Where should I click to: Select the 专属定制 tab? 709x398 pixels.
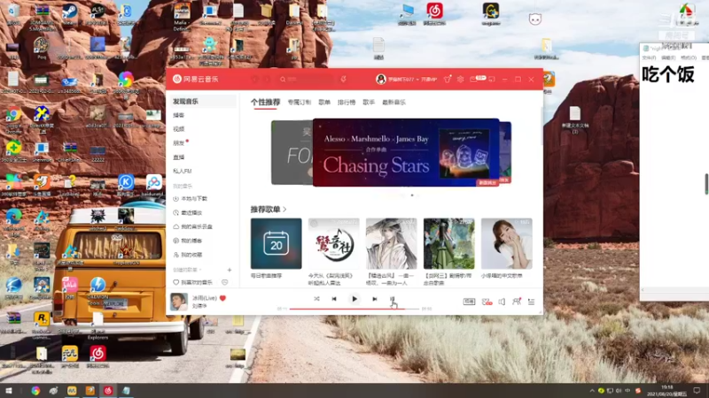click(x=300, y=103)
